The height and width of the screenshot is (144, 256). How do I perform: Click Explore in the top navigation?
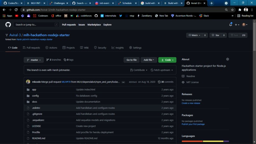(107, 25)
